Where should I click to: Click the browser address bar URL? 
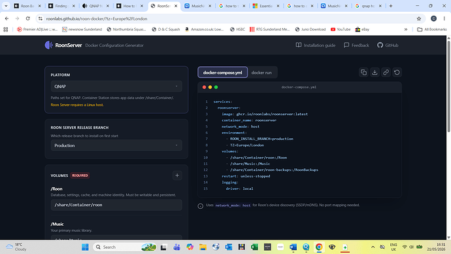[x=97, y=19]
